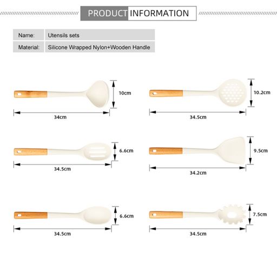Click the 34cm ladle length label

60,117
